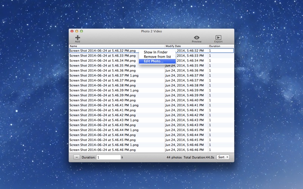
Task: Select file Screen Shot 5.46.41 PM.png
Action: [x=103, y=110]
